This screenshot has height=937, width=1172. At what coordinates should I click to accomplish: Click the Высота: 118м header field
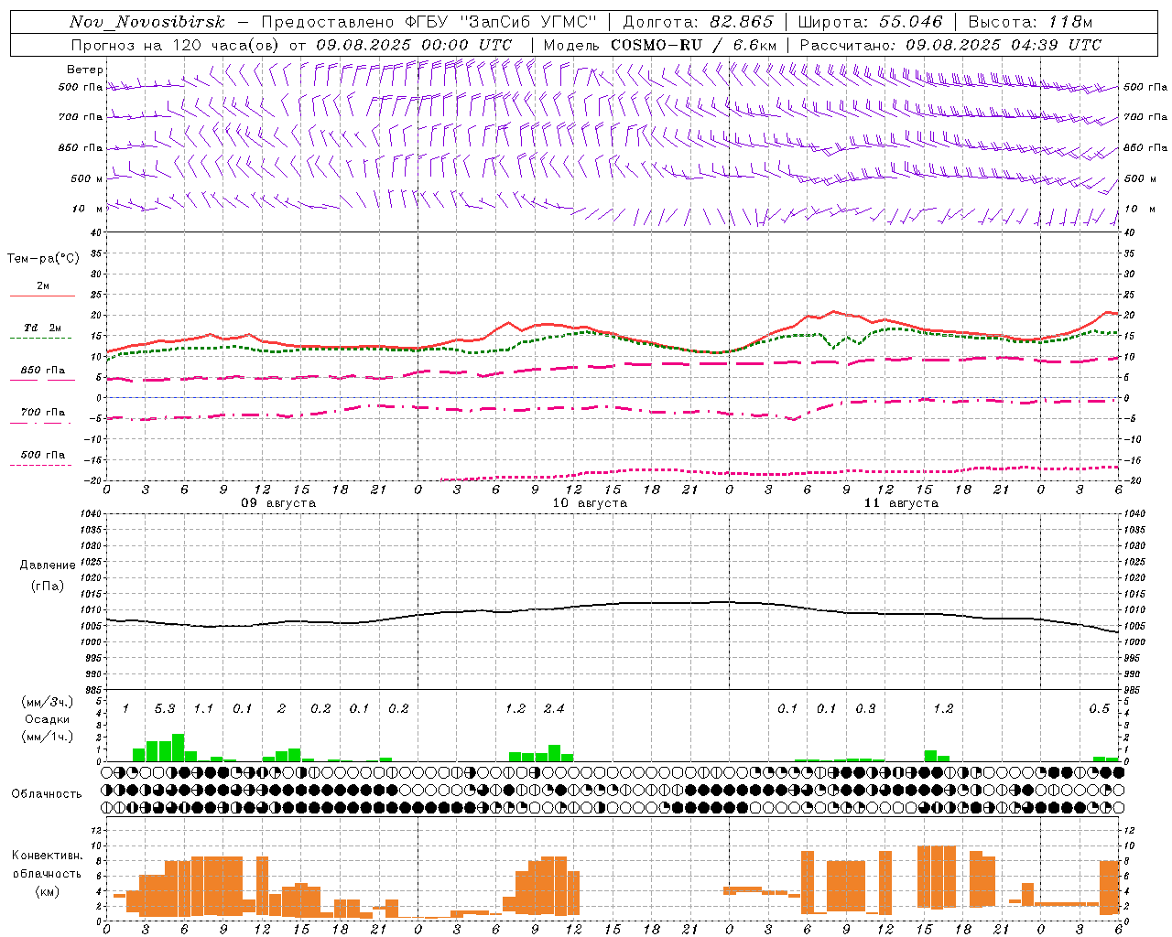pyautogui.click(x=1030, y=22)
